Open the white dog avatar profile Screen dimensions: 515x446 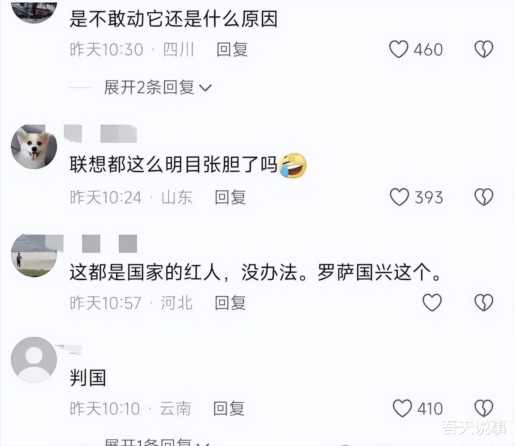34,147
